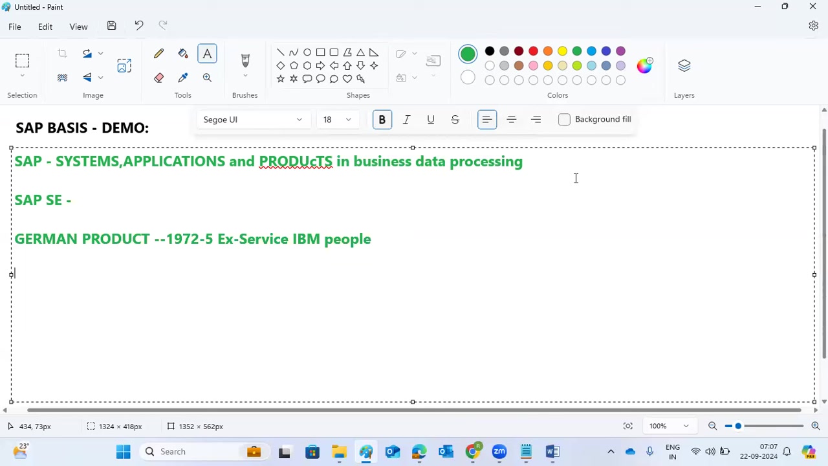Click the Zoom in magnifier icon
828x466 pixels.
pos(816,426)
